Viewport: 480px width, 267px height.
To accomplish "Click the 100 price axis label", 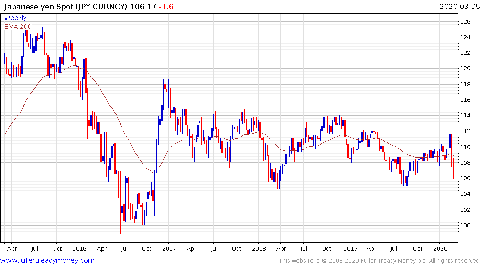I will [465, 226].
